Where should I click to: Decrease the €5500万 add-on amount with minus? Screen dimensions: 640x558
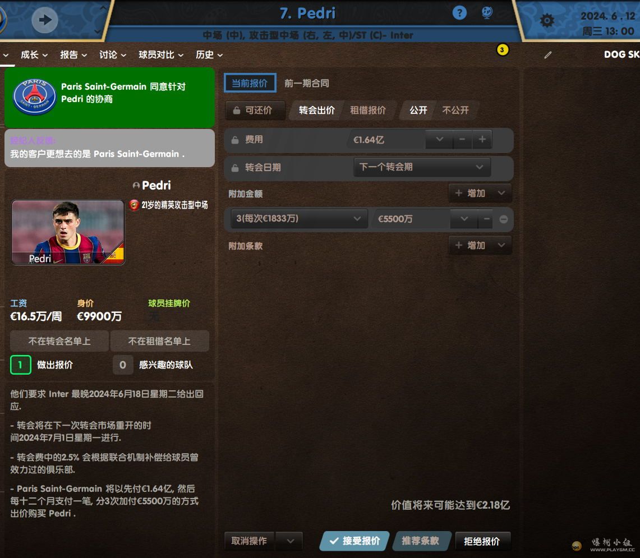486,219
